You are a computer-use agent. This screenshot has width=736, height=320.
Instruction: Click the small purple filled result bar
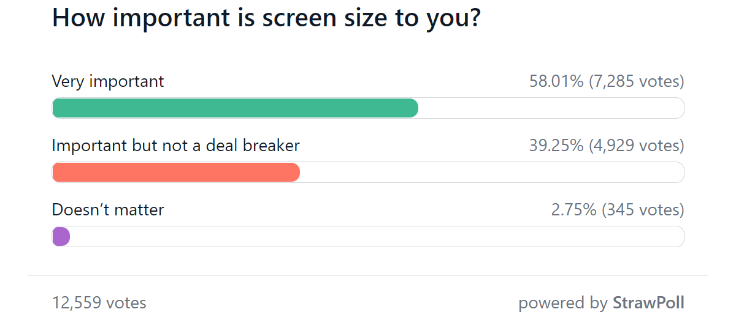click(x=61, y=236)
